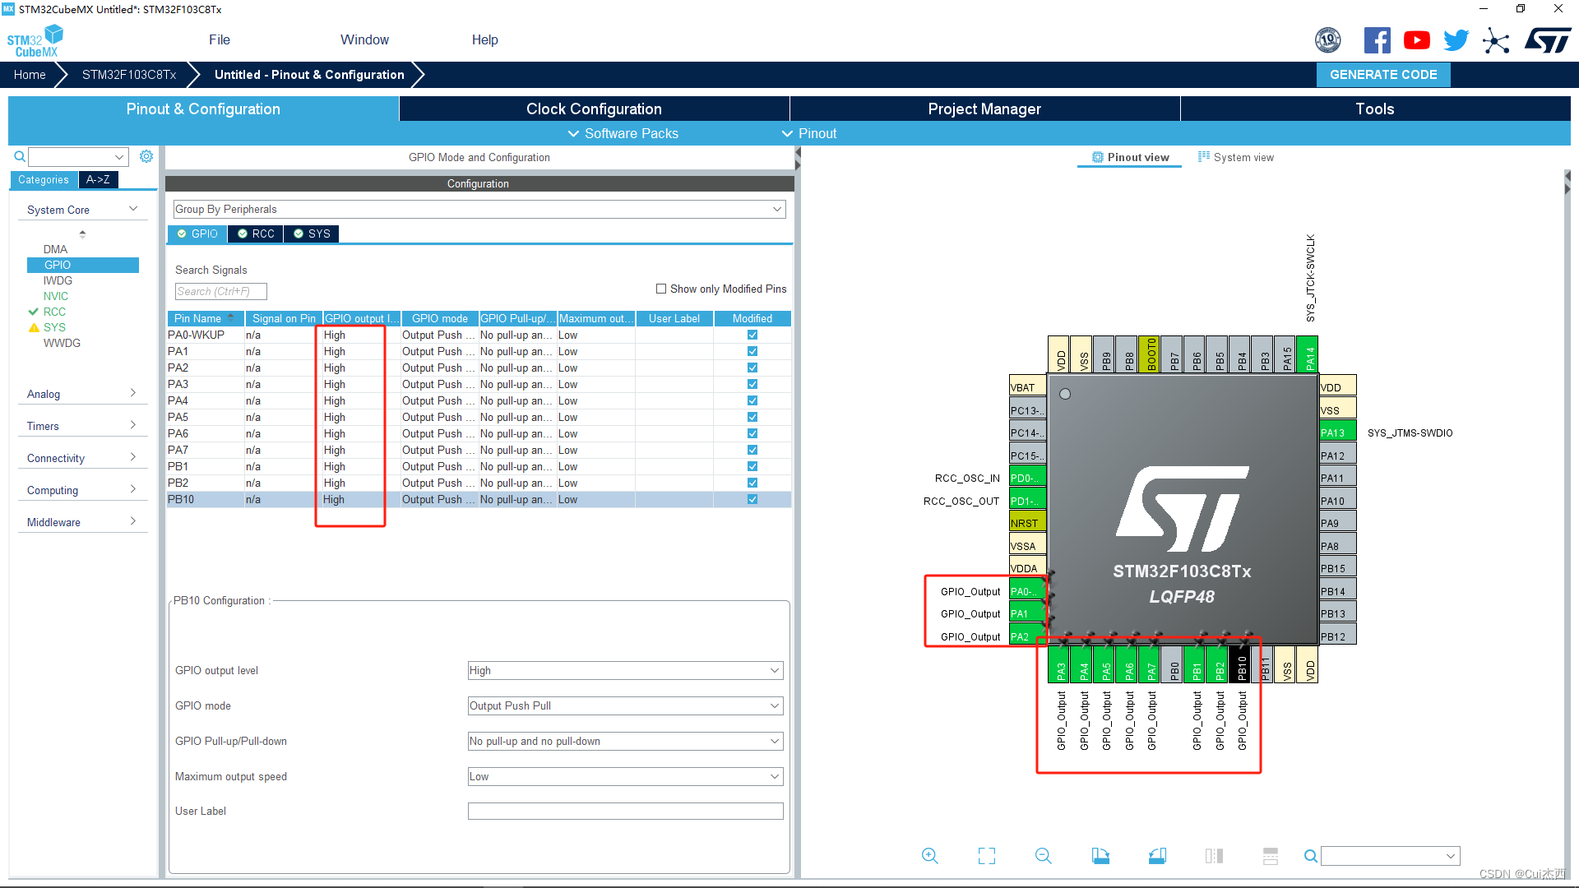The image size is (1579, 888).
Task: Select pin PA13 on the chip
Action: click(x=1338, y=432)
